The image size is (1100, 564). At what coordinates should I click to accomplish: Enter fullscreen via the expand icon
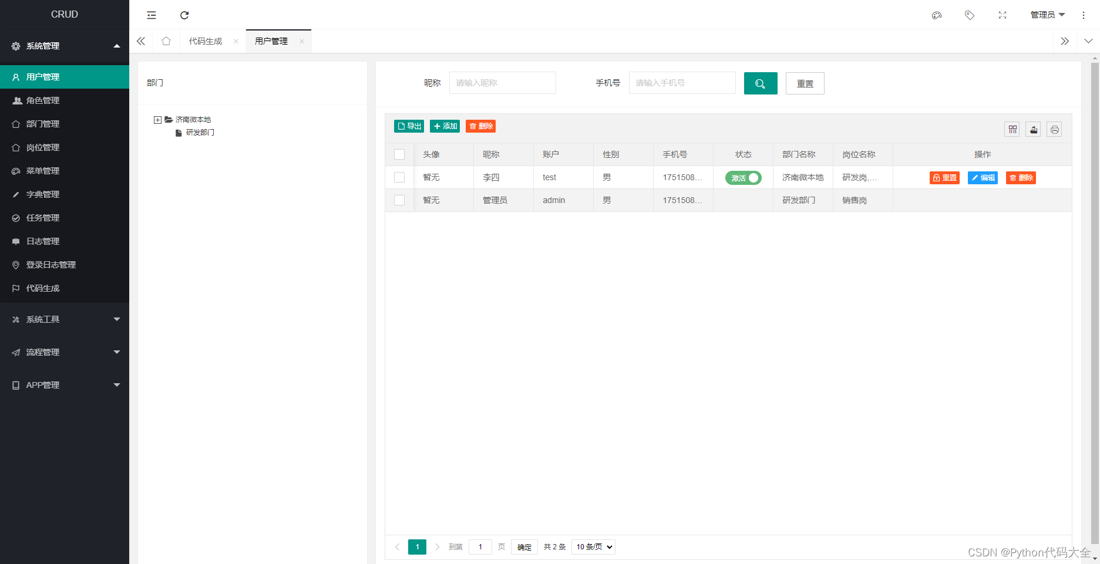click(x=1003, y=15)
